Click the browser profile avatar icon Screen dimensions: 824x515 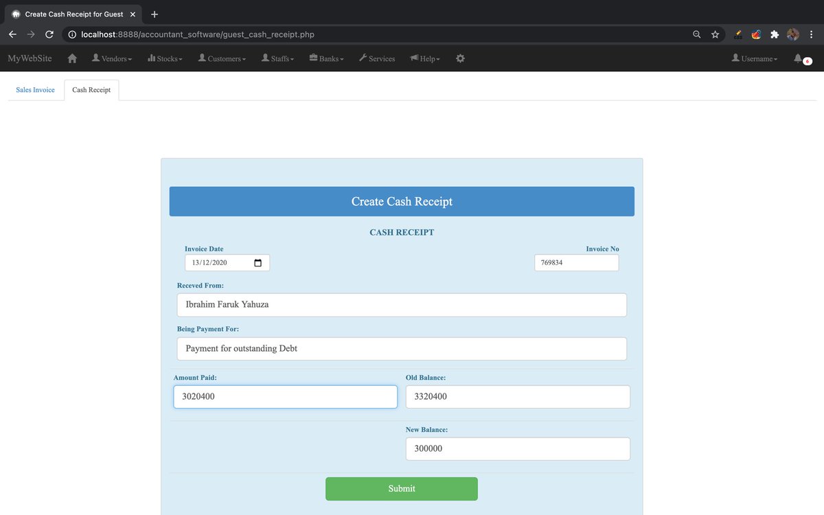pyautogui.click(x=792, y=34)
